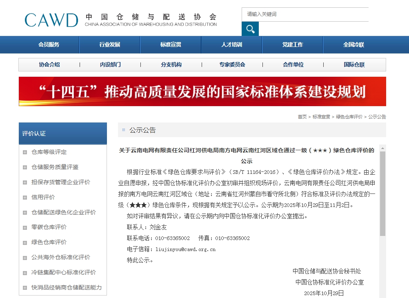Open the 标准宣贯 menu

[x=171, y=44]
